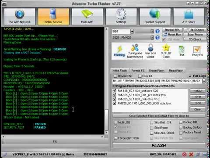This screenshot has height=158, width=210.
Task: Click the blue icon at status bar end
Action: point(205,154)
